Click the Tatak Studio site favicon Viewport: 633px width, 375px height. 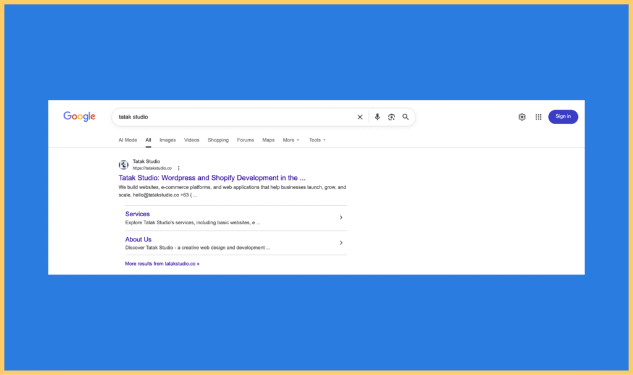click(x=124, y=165)
